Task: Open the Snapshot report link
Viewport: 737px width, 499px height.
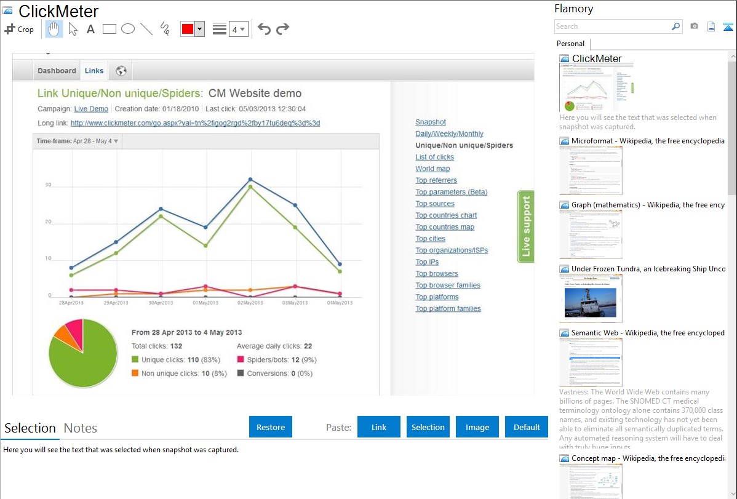Action: click(431, 122)
